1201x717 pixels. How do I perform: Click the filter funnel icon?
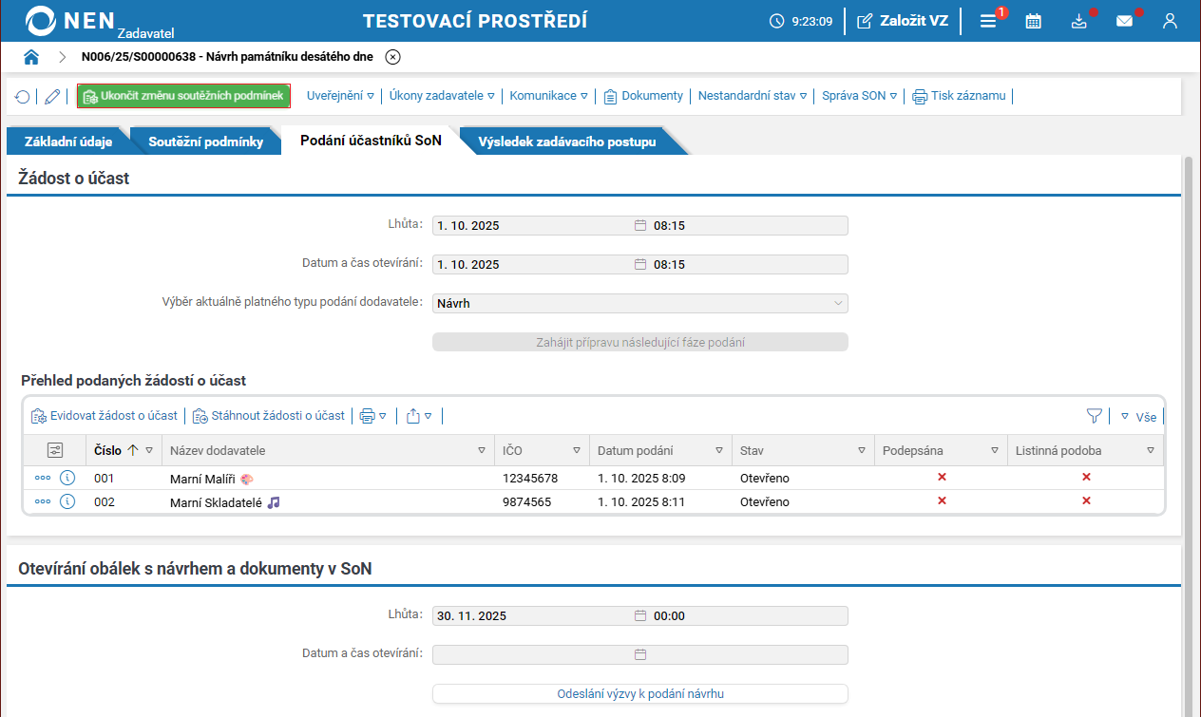point(1094,416)
